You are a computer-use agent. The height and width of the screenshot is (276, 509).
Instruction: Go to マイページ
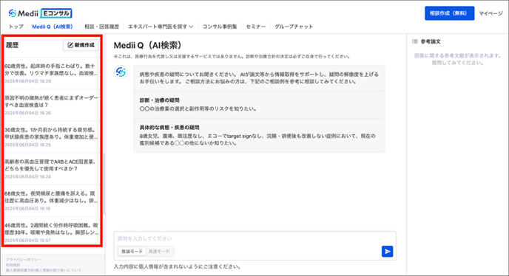click(x=491, y=13)
